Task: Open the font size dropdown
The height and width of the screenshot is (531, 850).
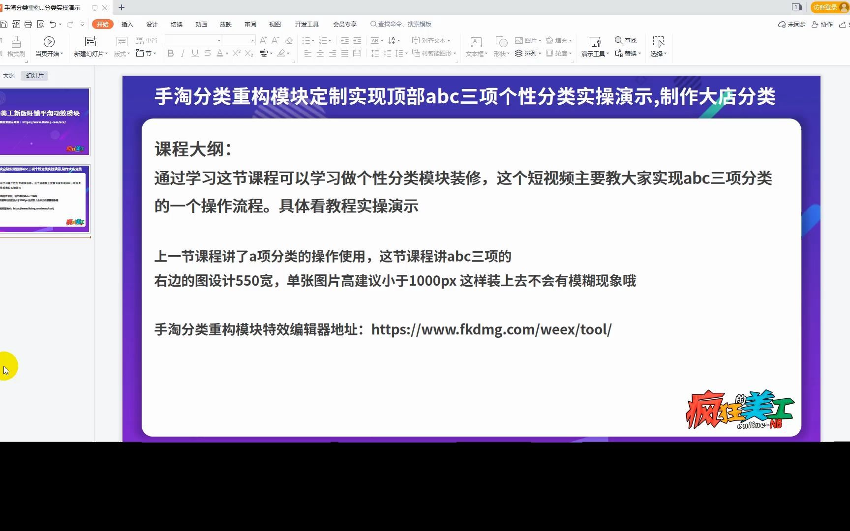Action: (x=252, y=40)
